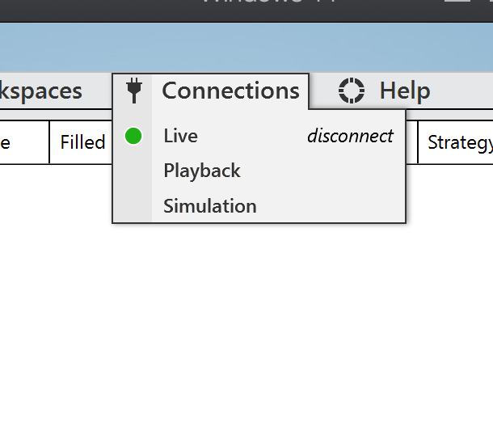Click the green Live status dot
493x422 pixels.
133,136
